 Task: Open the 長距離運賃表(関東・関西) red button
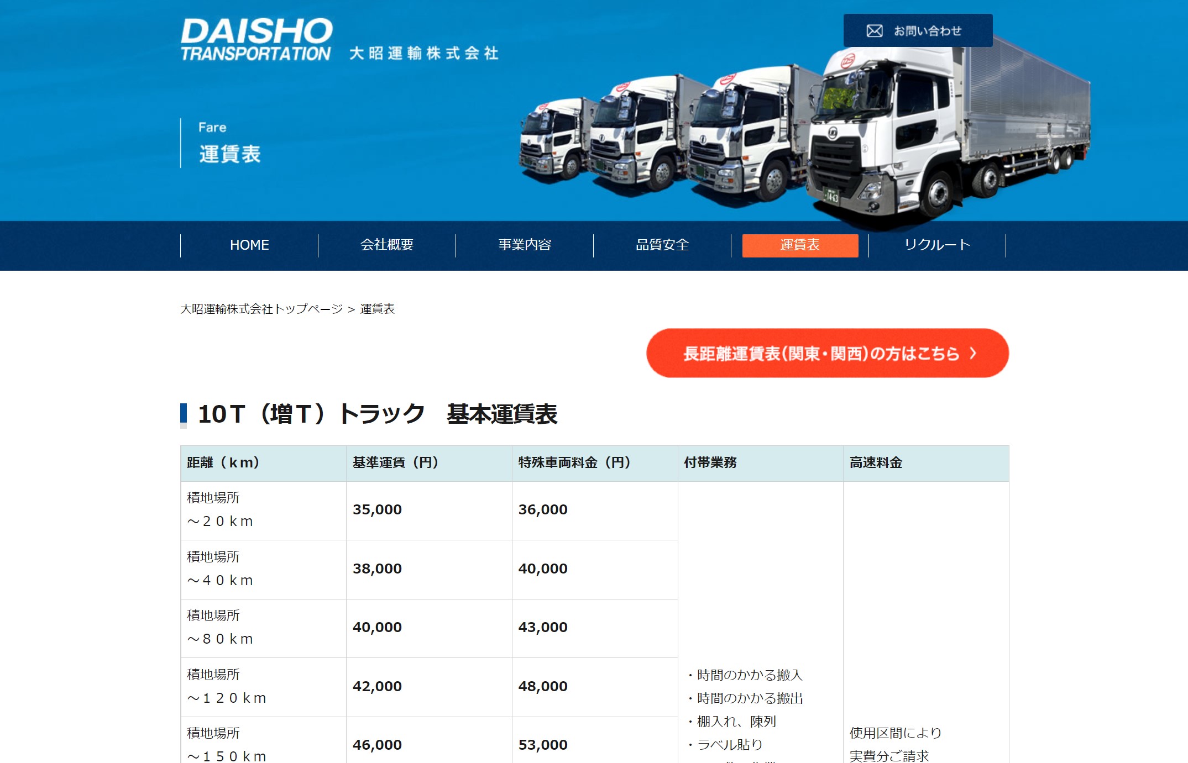(x=828, y=353)
